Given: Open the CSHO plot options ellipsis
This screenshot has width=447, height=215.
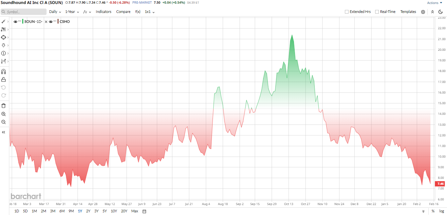Looking at the screenshot, I should (55, 21).
